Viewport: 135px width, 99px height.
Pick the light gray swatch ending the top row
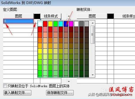[87, 24]
